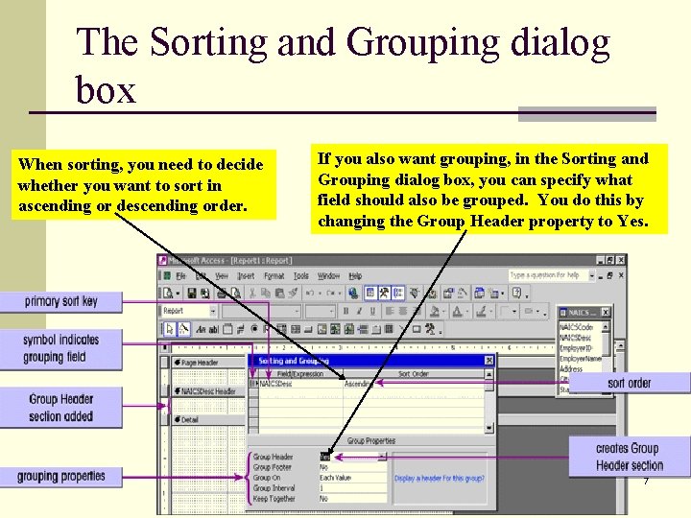Viewport: 691px width, 518px height.
Task: Select the Text Box (ab|) toolbox tool
Action: 213,329
